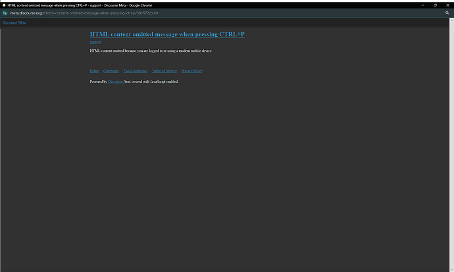Screen dimensions: 454x272
Task: Open the Discourse Meta header link
Action: click(14, 22)
